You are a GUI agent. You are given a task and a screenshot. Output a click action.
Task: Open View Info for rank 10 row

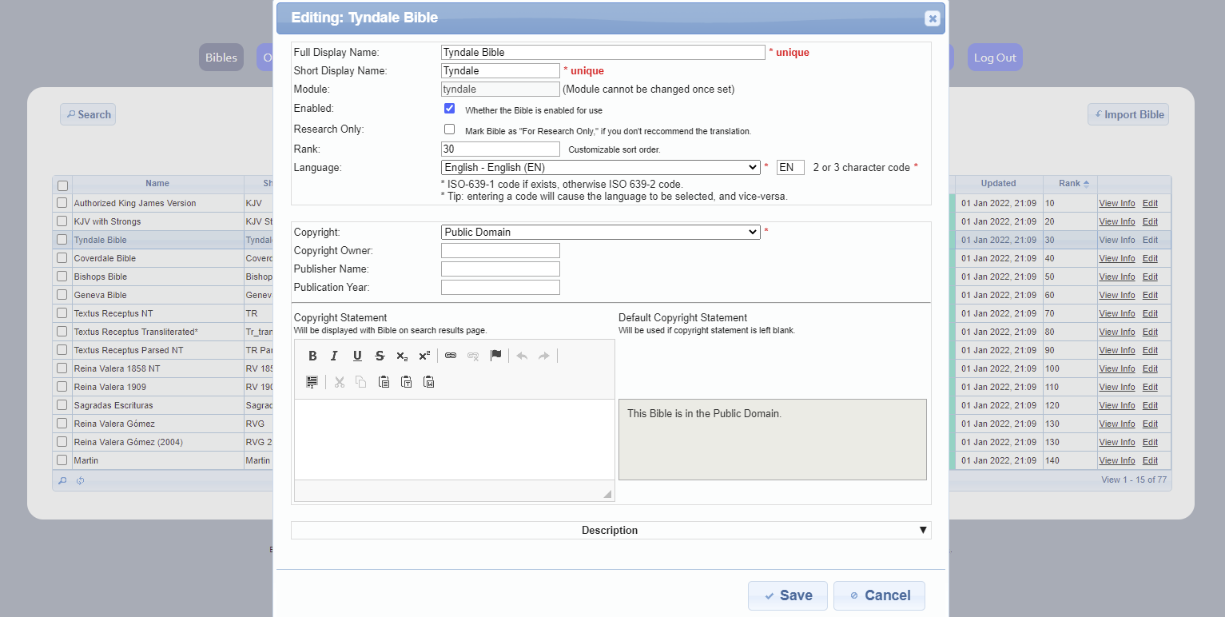click(1117, 203)
